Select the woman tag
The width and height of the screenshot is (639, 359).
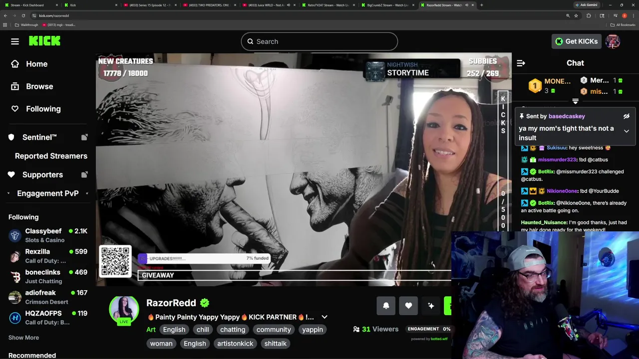tap(161, 344)
